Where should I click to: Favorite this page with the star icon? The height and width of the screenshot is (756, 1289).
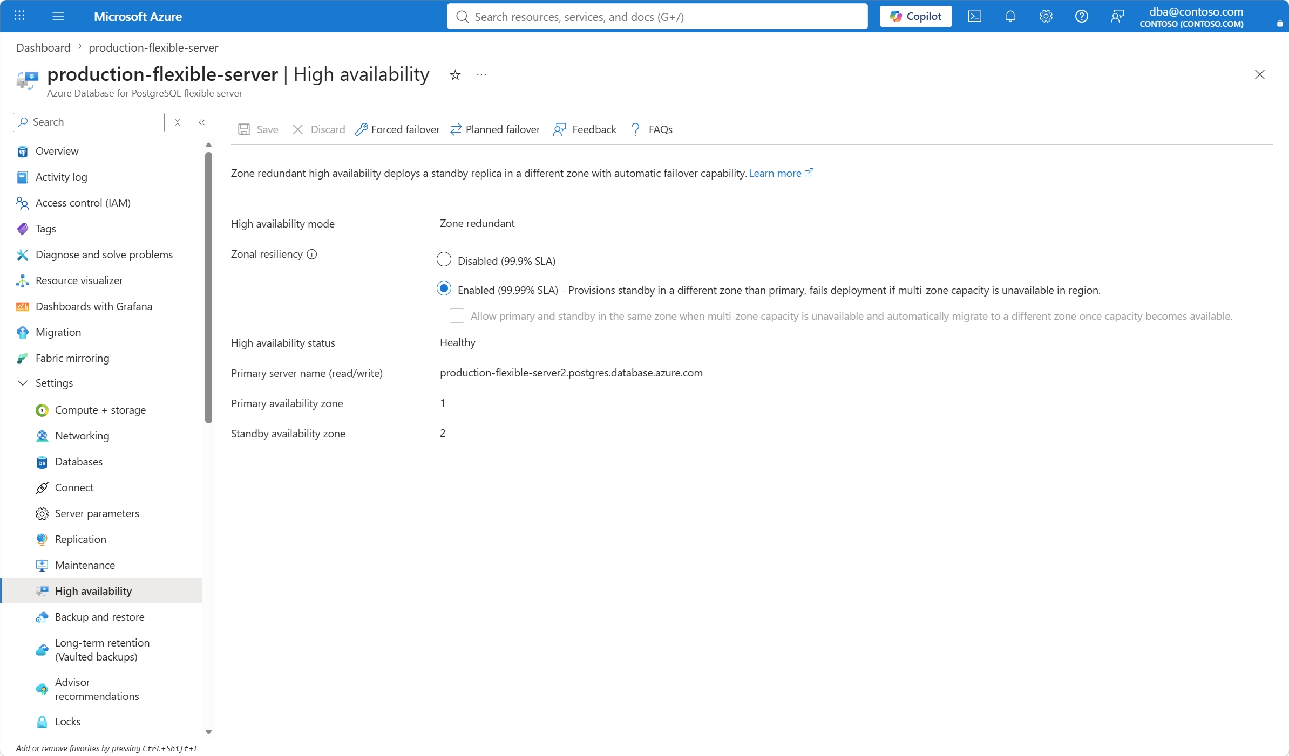[x=455, y=75]
